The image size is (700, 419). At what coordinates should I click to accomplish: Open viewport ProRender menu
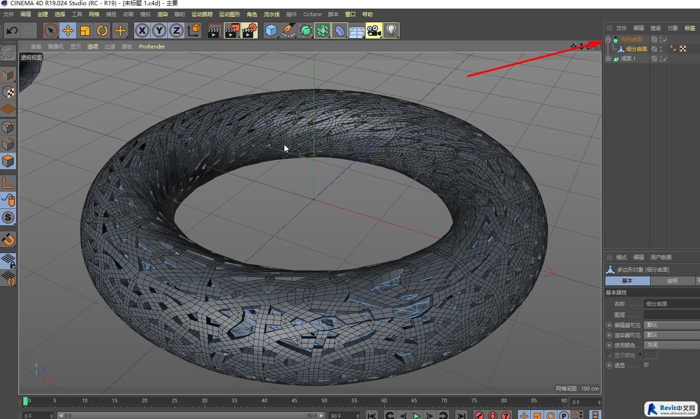click(152, 47)
